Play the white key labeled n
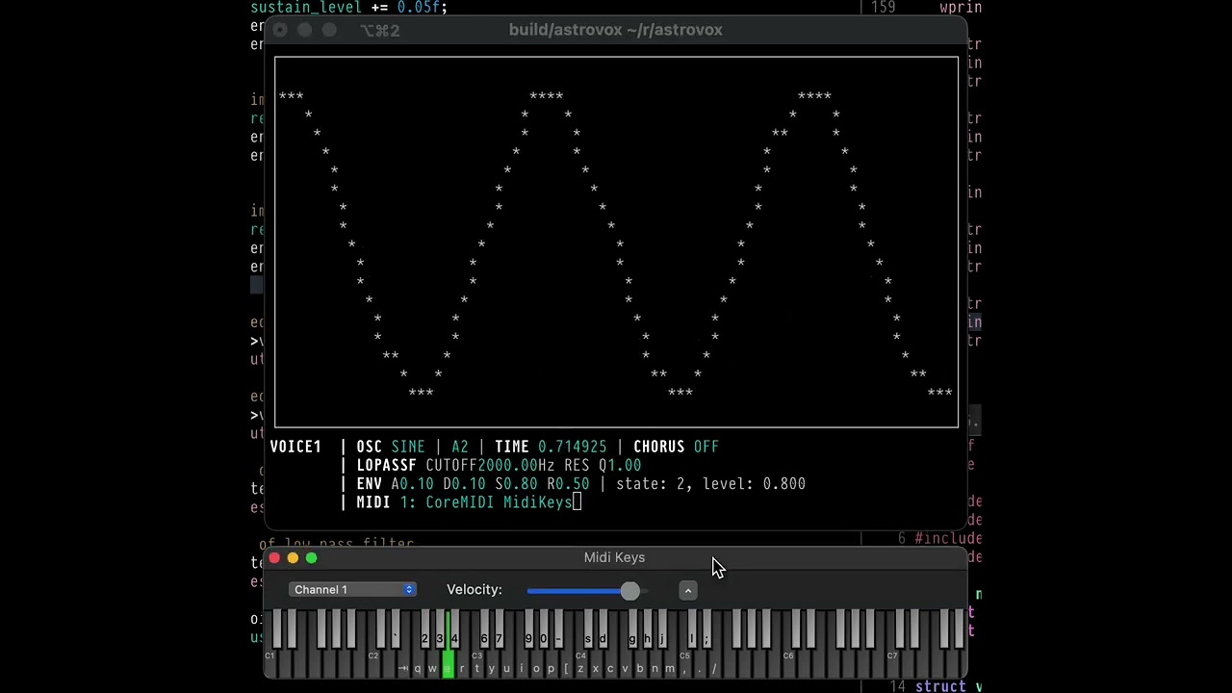The height and width of the screenshot is (693, 1232). (x=654, y=664)
